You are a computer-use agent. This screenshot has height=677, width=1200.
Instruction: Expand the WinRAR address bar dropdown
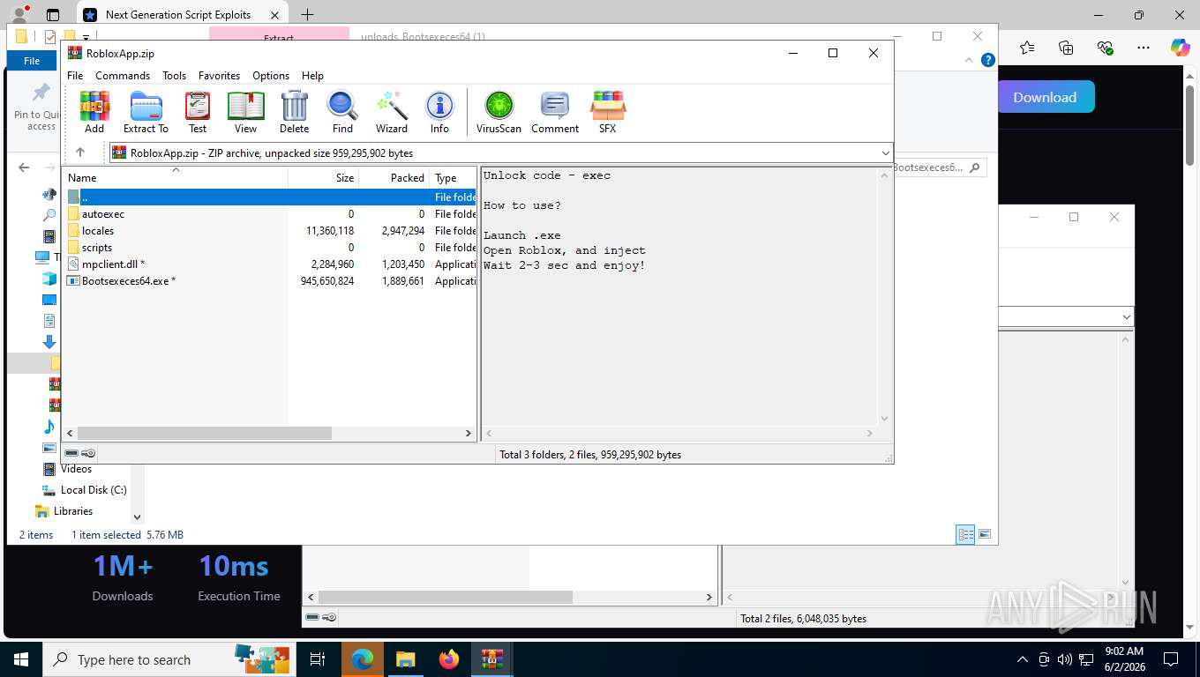coord(886,153)
